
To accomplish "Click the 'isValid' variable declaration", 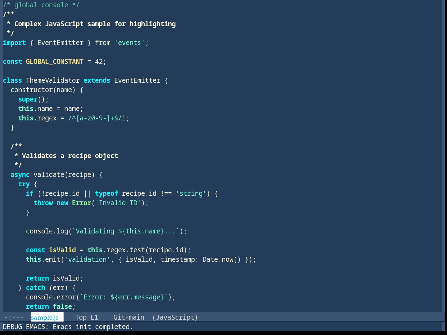I will [62, 250].
